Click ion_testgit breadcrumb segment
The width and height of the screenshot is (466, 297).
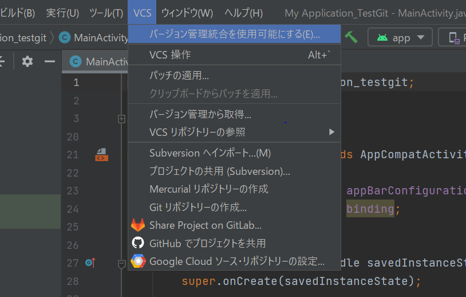[x=23, y=38]
